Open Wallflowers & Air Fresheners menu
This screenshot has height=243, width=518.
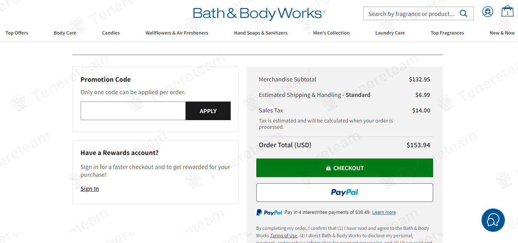(177, 33)
